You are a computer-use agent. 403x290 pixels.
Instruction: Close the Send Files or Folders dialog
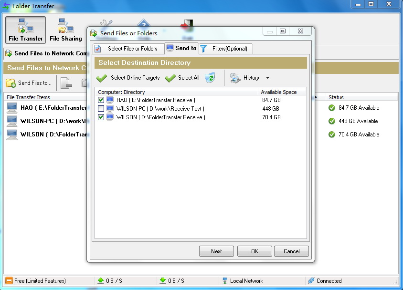(x=300, y=31)
